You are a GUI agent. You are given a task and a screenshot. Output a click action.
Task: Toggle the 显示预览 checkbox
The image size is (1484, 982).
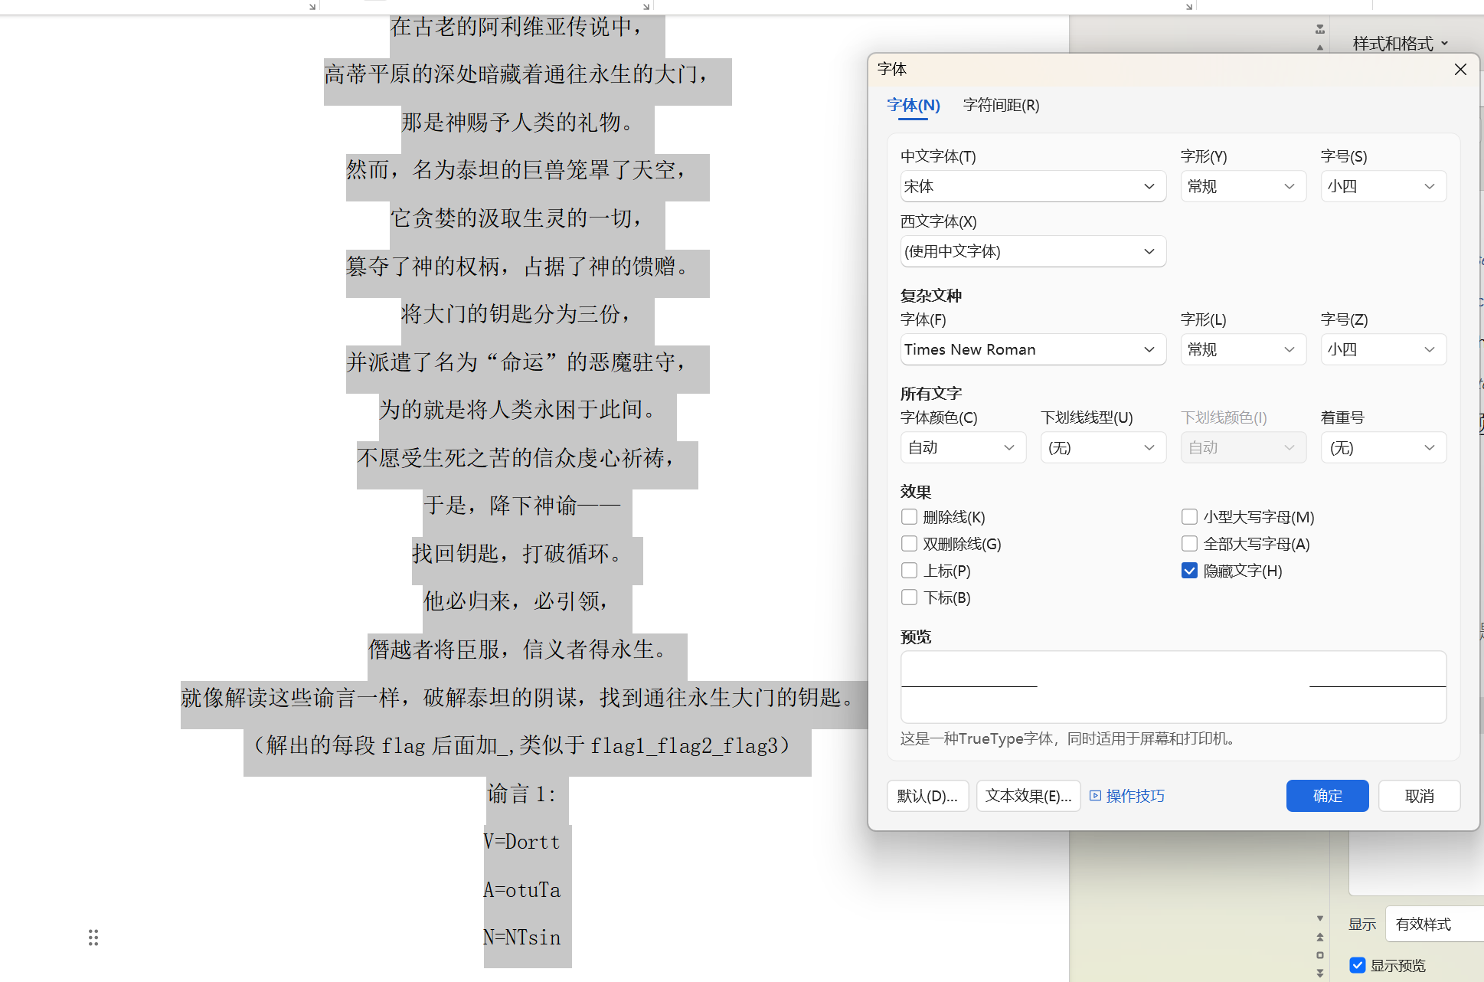pyautogui.click(x=1358, y=965)
